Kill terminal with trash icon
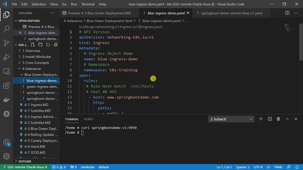This screenshot has height=170, width=303. pyautogui.click(x=278, y=119)
